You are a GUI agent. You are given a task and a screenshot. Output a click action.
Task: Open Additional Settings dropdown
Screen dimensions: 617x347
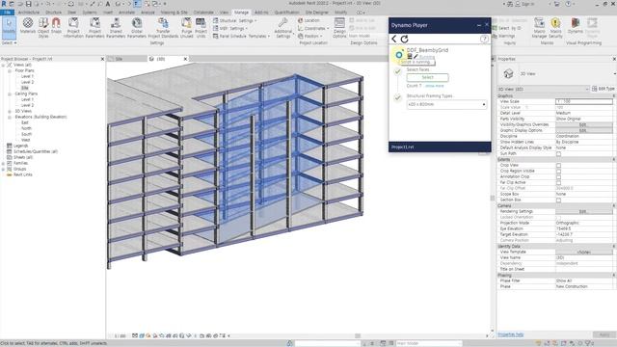pyautogui.click(x=282, y=28)
